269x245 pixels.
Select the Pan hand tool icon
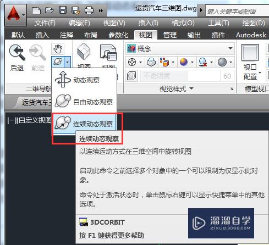58,49
